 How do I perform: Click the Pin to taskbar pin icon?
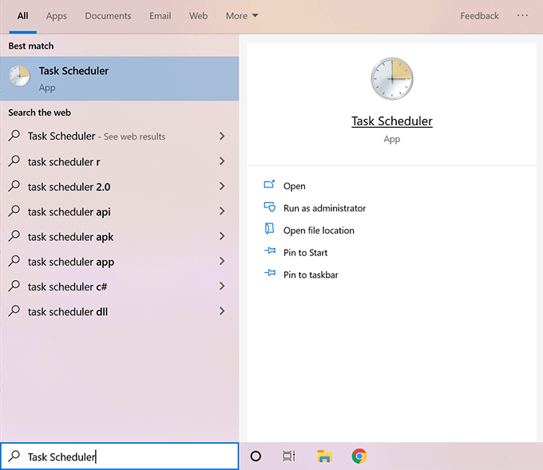pos(270,273)
